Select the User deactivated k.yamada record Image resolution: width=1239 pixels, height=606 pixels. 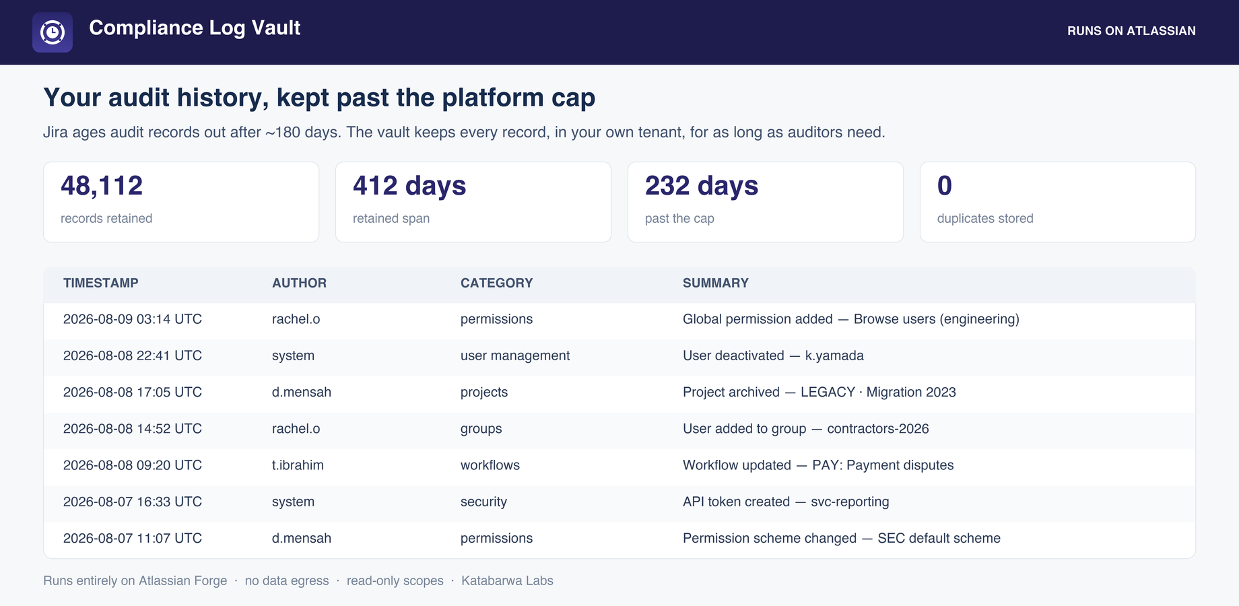pyautogui.click(x=619, y=356)
